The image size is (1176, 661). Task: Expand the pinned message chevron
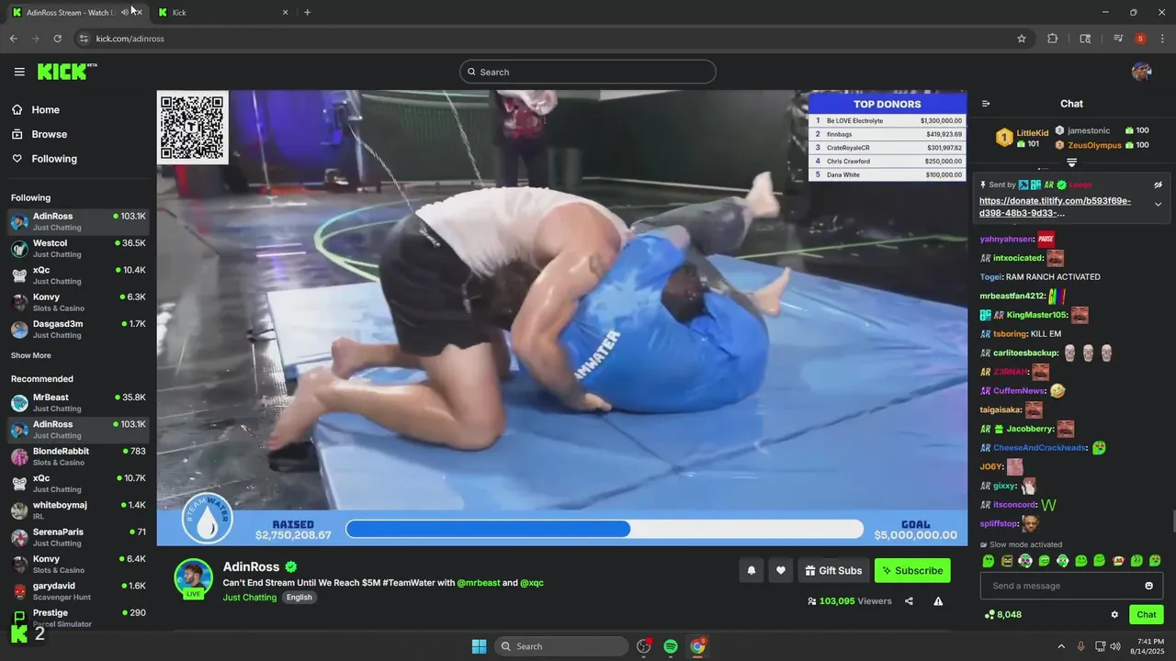pyautogui.click(x=1159, y=205)
